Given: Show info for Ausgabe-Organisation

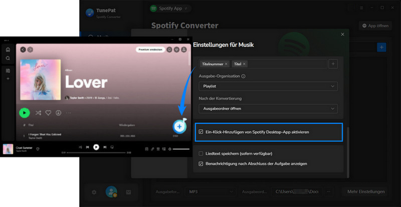Looking at the screenshot, I should [x=244, y=76].
